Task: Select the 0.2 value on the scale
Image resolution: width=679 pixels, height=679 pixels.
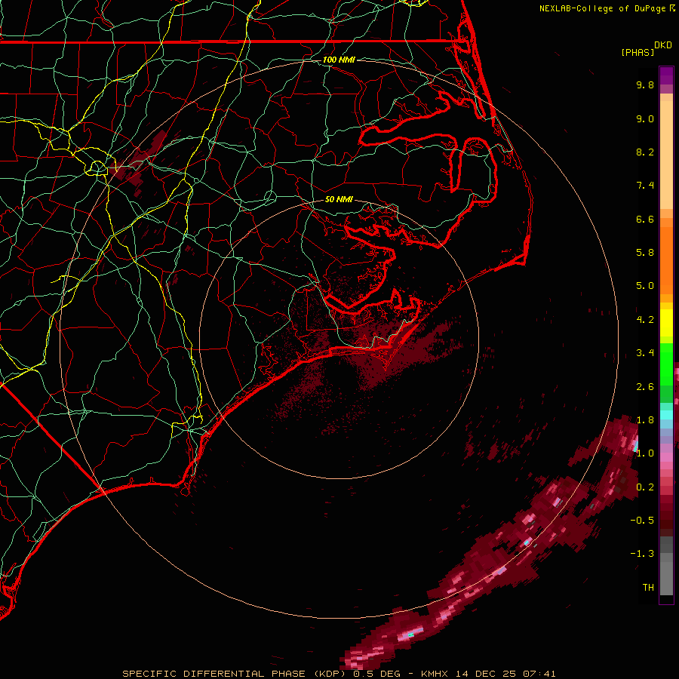Action: [x=645, y=487]
